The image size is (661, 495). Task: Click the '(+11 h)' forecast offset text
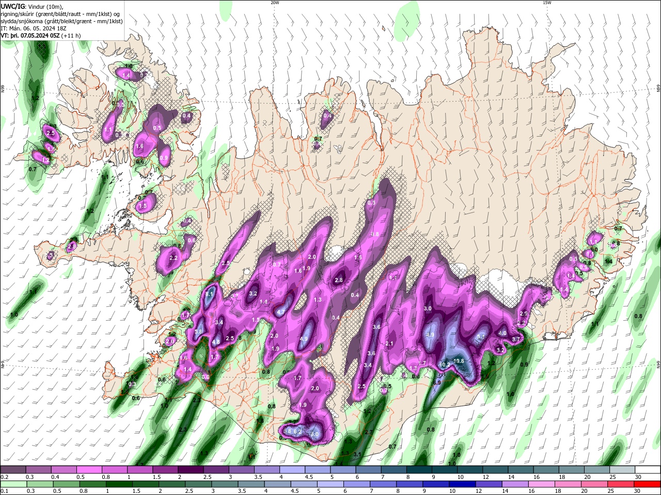click(71, 36)
